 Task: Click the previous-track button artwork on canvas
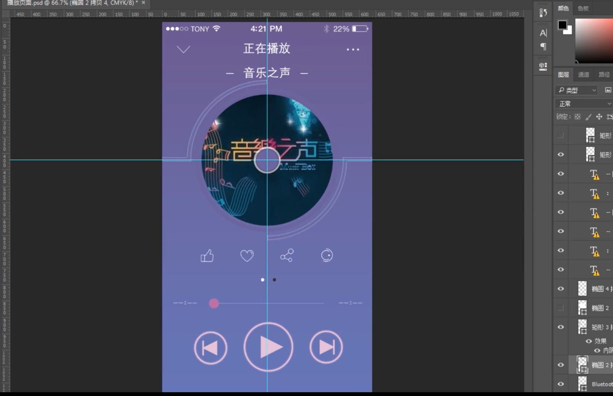[210, 348]
